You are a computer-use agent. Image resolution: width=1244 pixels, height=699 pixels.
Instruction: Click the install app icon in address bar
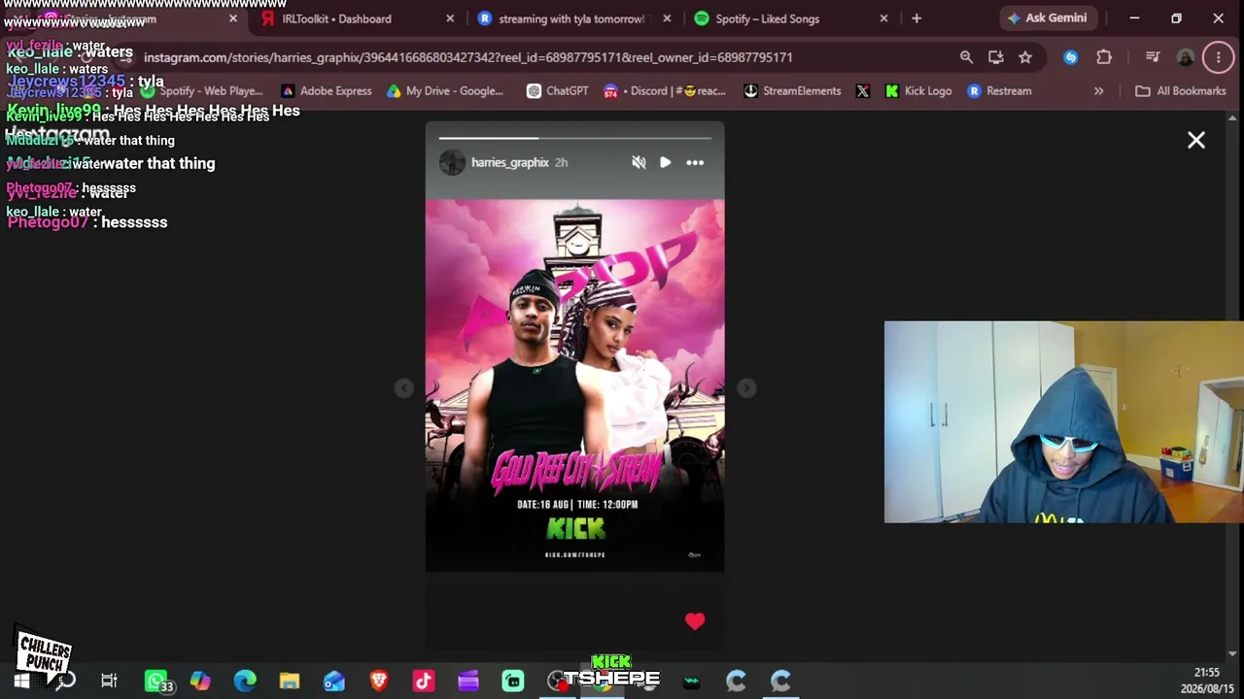(x=996, y=57)
